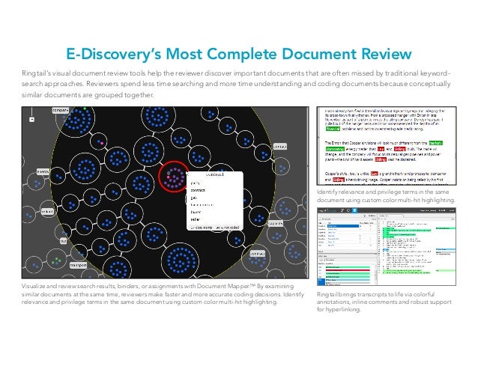Click the blue highlighted document icon in header

(354, 210)
